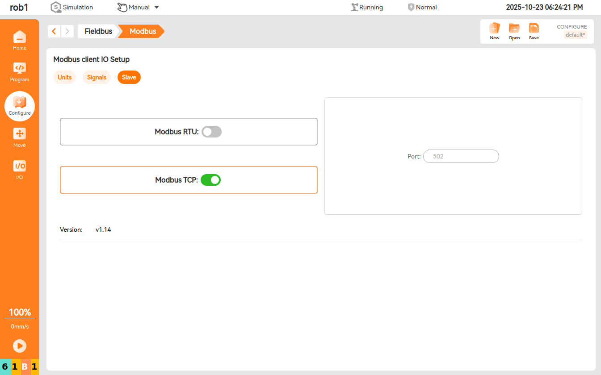Click the New configuration icon

pos(494,29)
